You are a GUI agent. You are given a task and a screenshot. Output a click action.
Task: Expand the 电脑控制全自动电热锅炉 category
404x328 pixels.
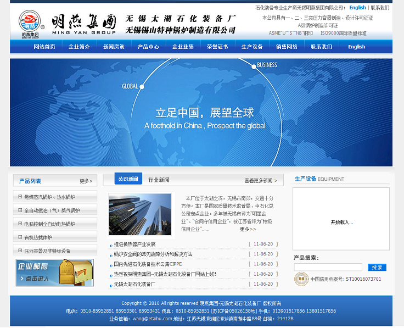click(x=20, y=224)
